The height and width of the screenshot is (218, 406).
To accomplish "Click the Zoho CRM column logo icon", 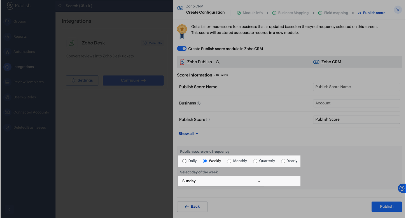I will tap(316, 62).
